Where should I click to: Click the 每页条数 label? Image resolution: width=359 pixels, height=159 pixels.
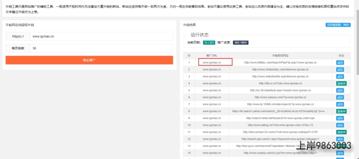pos(18,48)
